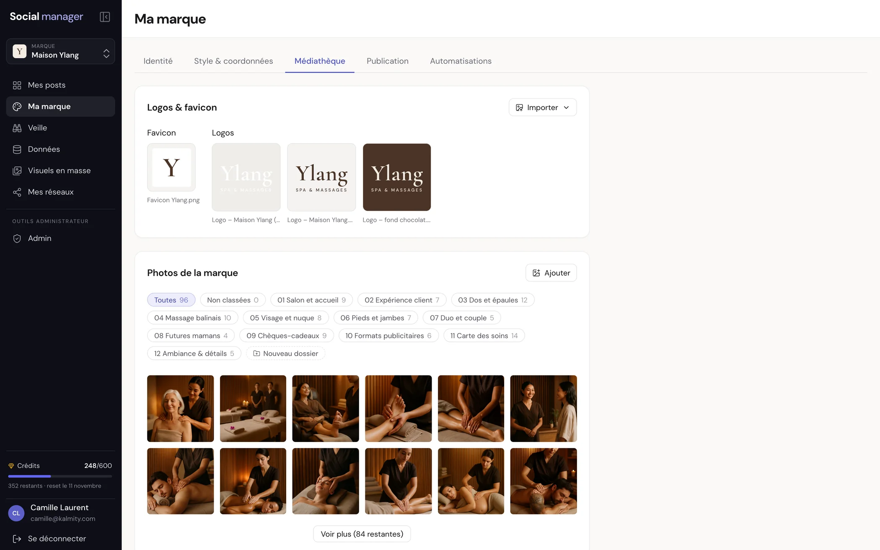Screen dimensions: 880x550
Task: Collapse the sidebar panel icon
Action: (105, 17)
